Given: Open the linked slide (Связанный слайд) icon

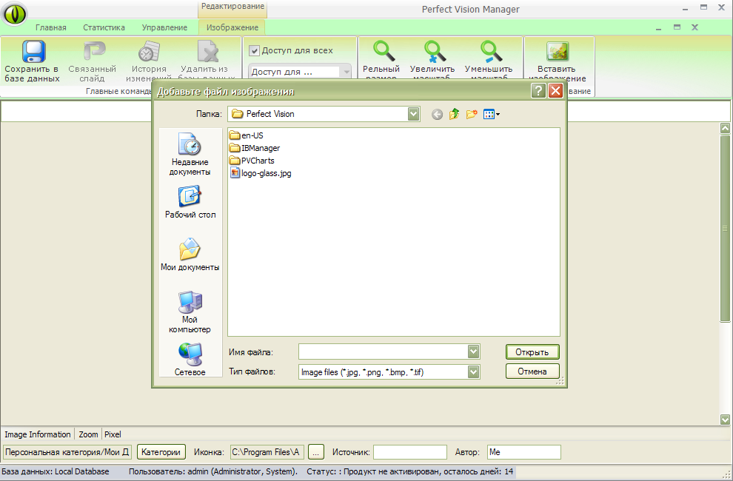Looking at the screenshot, I should pos(93,51).
